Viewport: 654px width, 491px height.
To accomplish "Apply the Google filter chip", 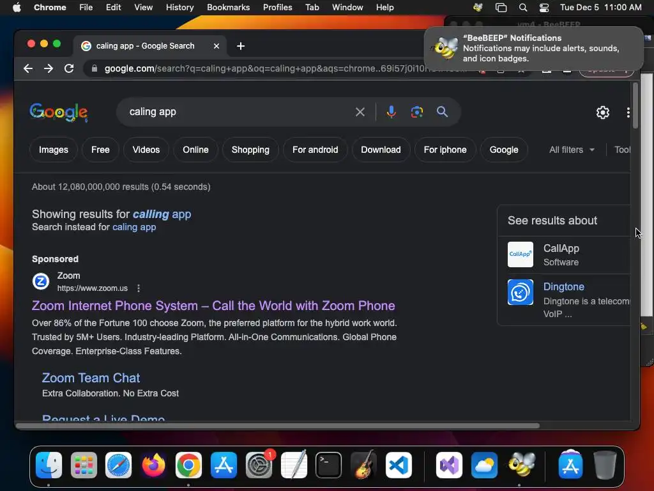I will (504, 150).
